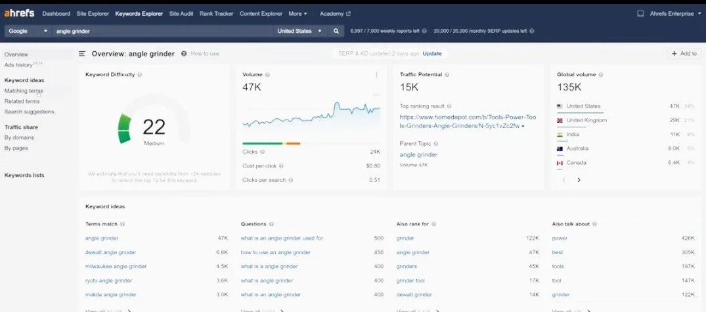Image resolution: width=706 pixels, height=312 pixels.
Task: Click info icon beside Keyword Difficulty
Action: [140, 75]
